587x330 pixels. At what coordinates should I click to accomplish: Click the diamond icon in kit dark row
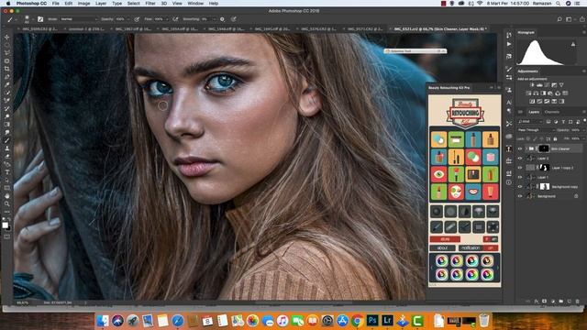(479, 212)
